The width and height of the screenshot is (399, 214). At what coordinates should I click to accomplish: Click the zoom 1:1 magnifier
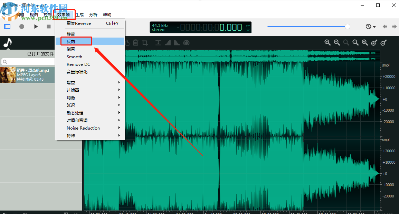[355, 43]
